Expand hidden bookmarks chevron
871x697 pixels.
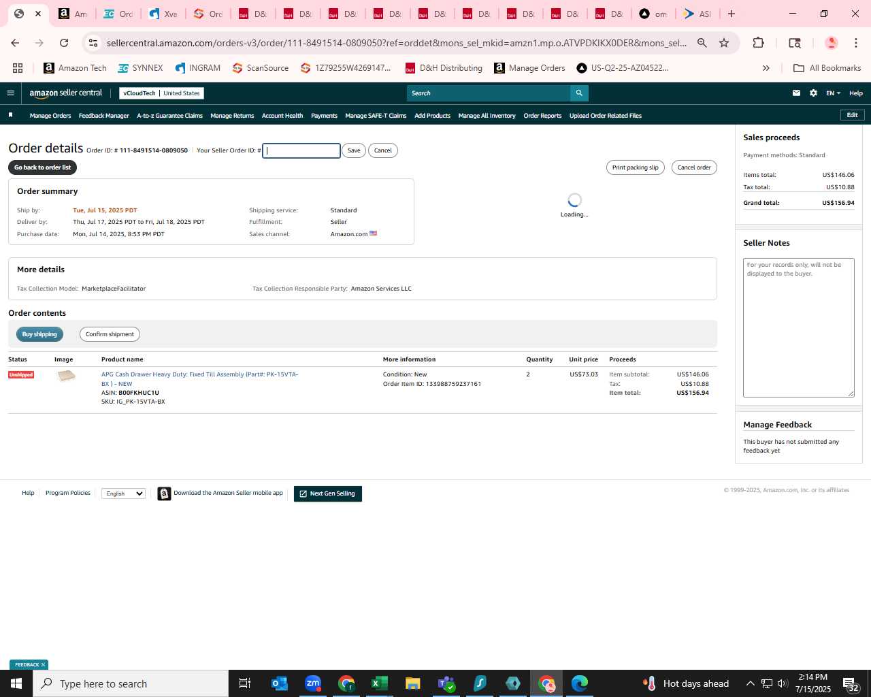pyautogui.click(x=766, y=68)
